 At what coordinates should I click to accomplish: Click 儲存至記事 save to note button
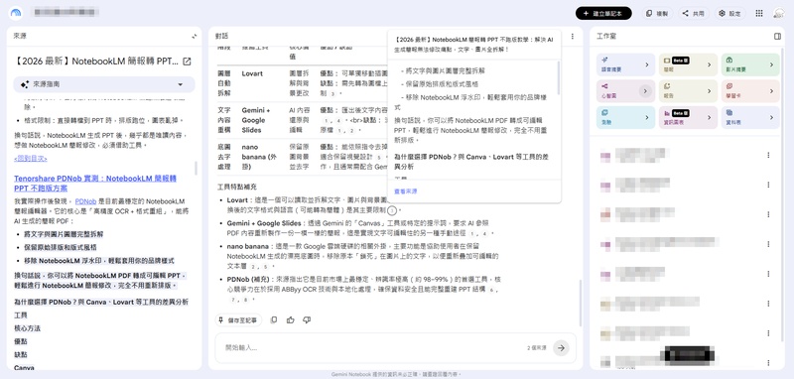238,319
